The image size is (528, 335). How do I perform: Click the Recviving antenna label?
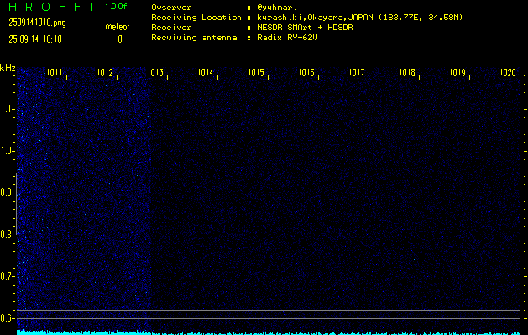(194, 38)
